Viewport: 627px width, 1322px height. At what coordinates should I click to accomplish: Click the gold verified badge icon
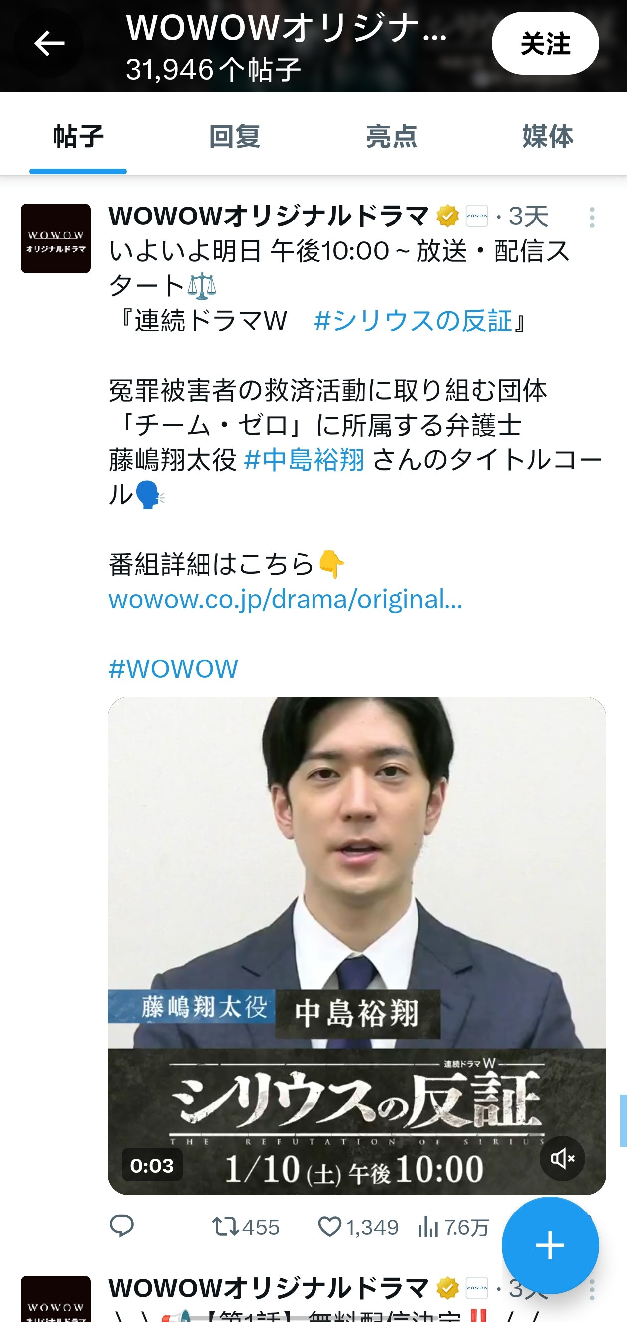pyautogui.click(x=447, y=216)
